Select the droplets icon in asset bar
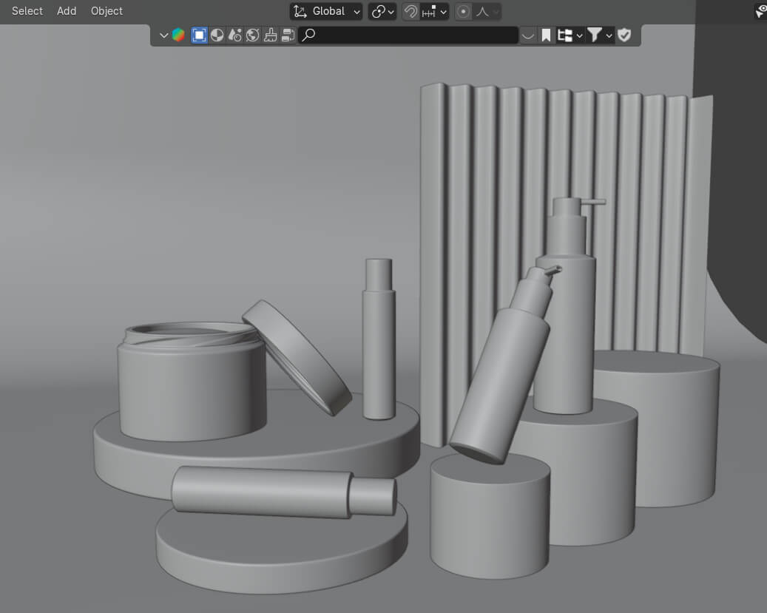 pyautogui.click(x=235, y=35)
